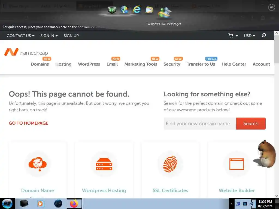Click the black cube icon on the taskbar
The image size is (279, 209).
(24, 204)
